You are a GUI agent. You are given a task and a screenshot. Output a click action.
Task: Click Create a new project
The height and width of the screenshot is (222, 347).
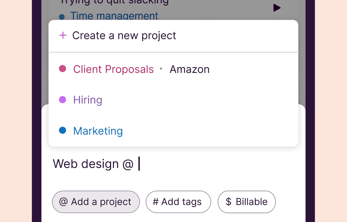pos(124,35)
